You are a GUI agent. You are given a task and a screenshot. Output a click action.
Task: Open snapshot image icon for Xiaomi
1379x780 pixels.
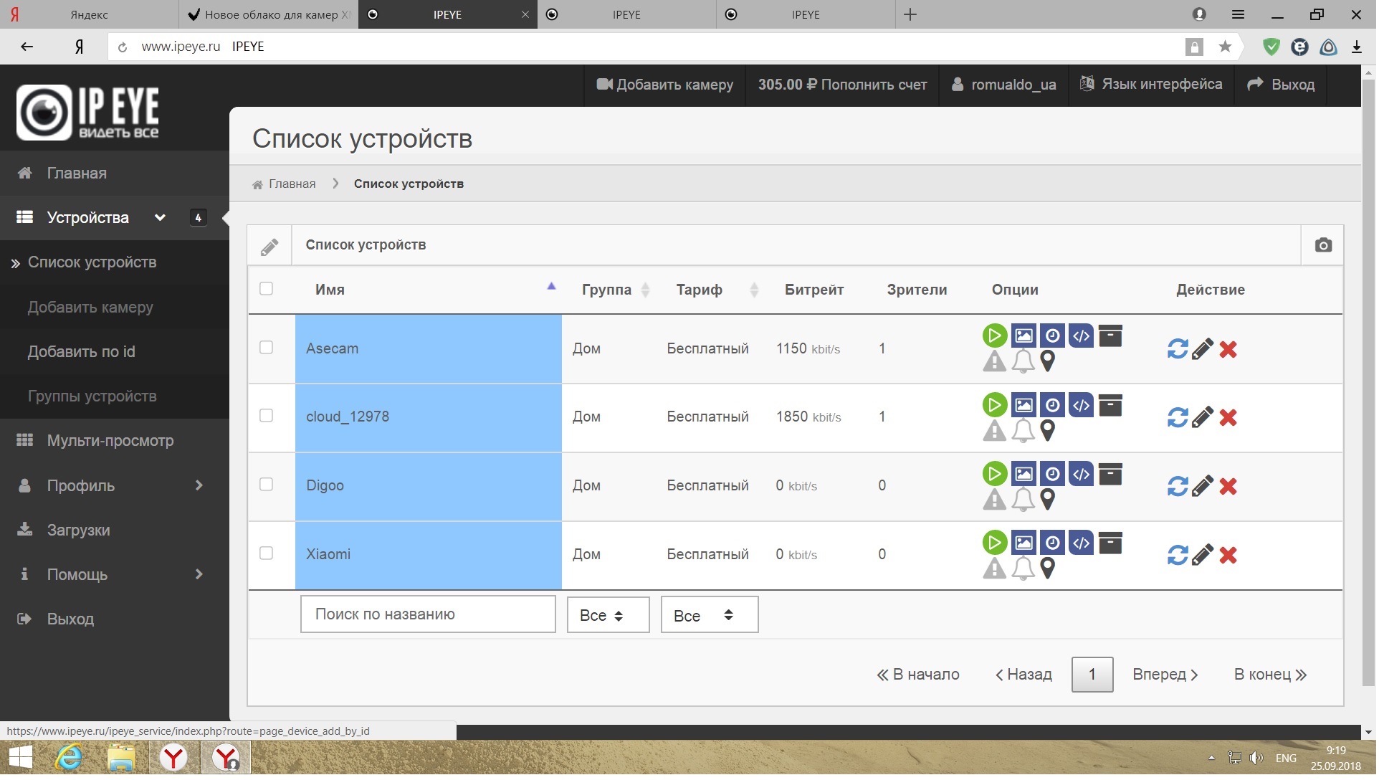coord(1025,543)
